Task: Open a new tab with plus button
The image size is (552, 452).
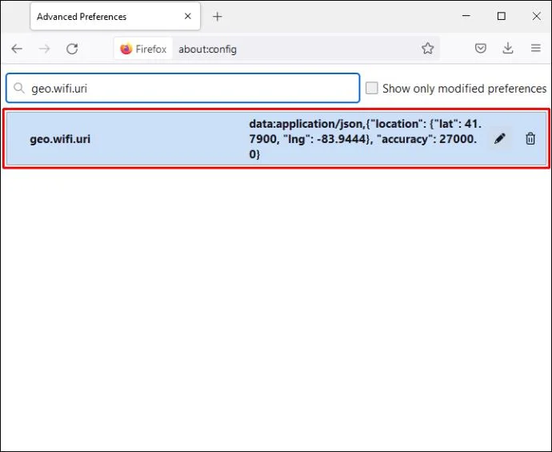Action: click(x=218, y=17)
